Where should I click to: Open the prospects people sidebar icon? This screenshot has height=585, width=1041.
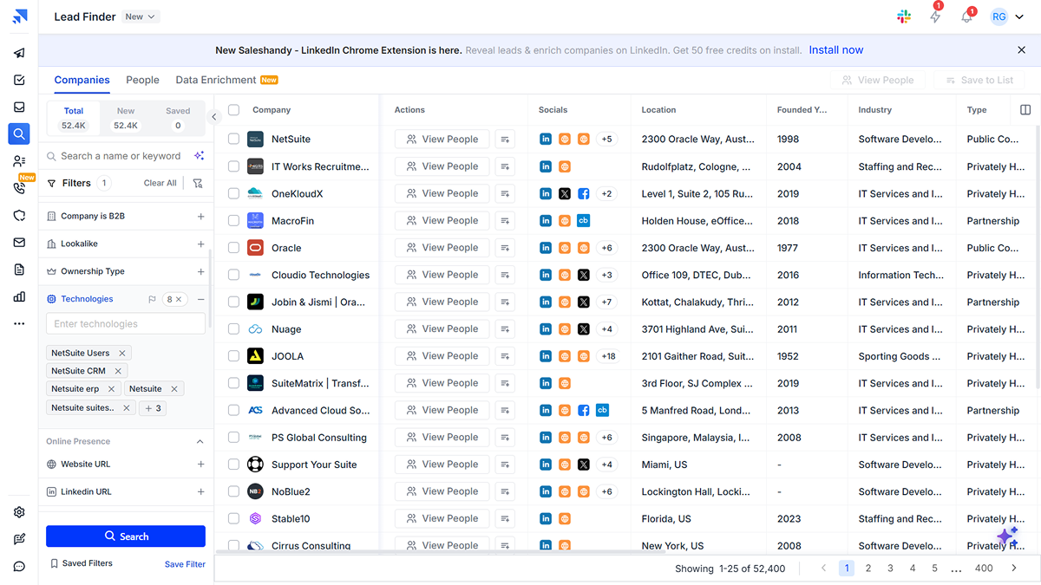(19, 161)
